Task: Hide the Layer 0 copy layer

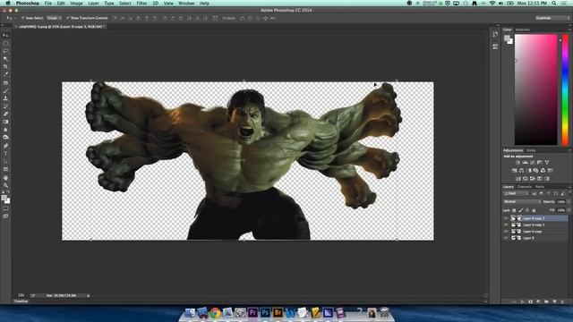Action: (x=506, y=232)
